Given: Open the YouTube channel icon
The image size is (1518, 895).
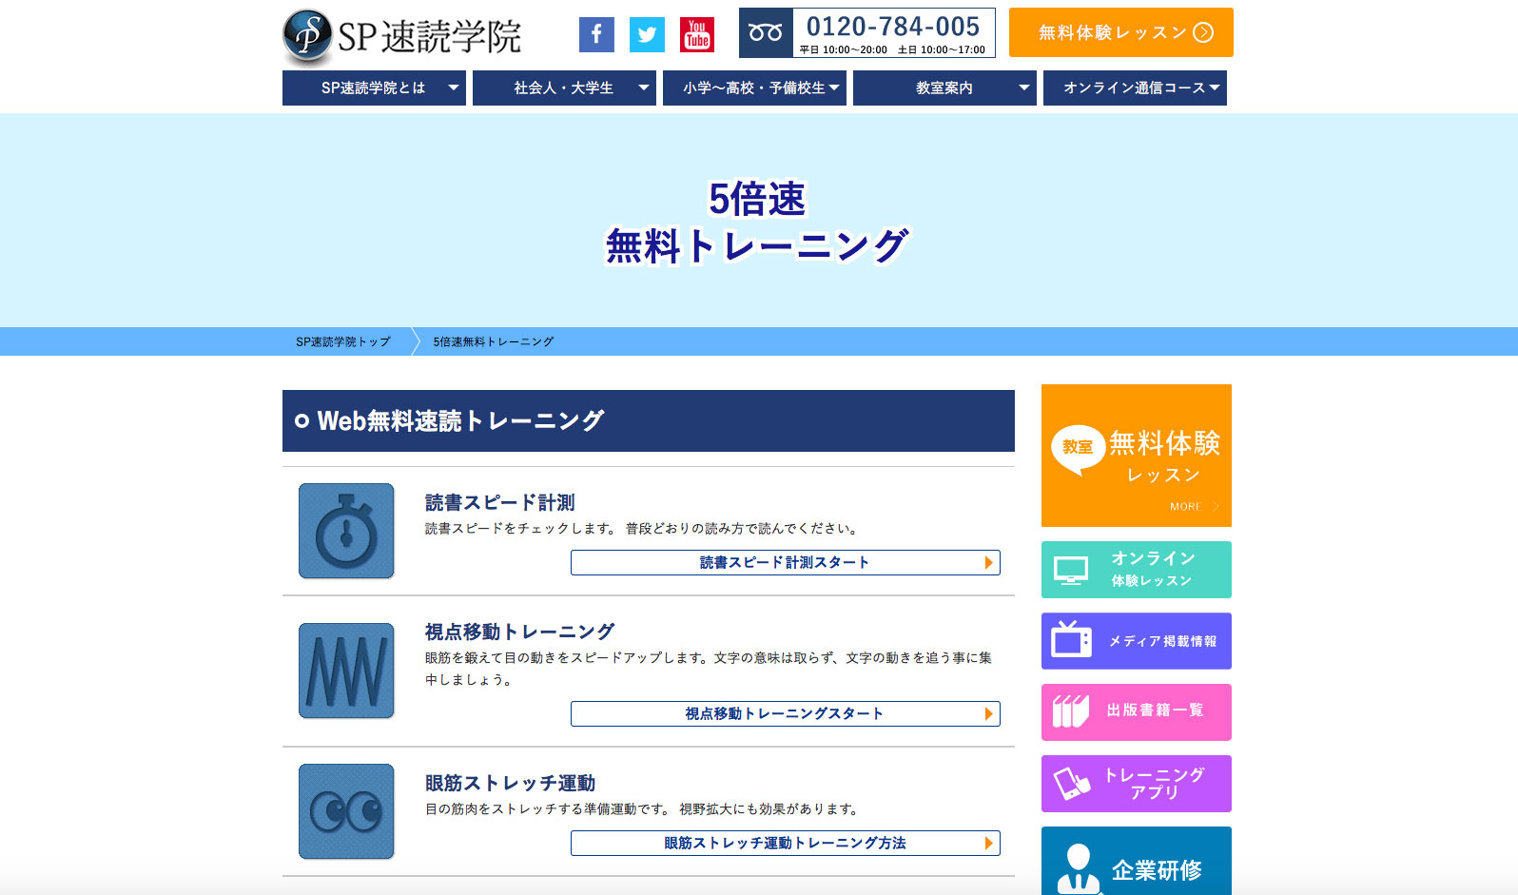Looking at the screenshot, I should click(697, 35).
